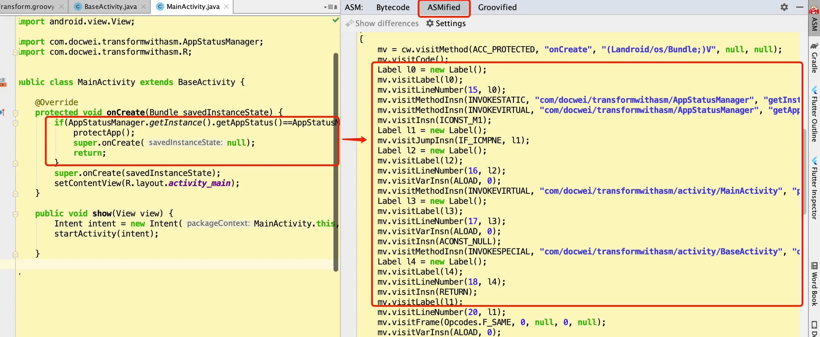Collapse the imports fold marker
Screen dimensions: 820x337
point(15,52)
